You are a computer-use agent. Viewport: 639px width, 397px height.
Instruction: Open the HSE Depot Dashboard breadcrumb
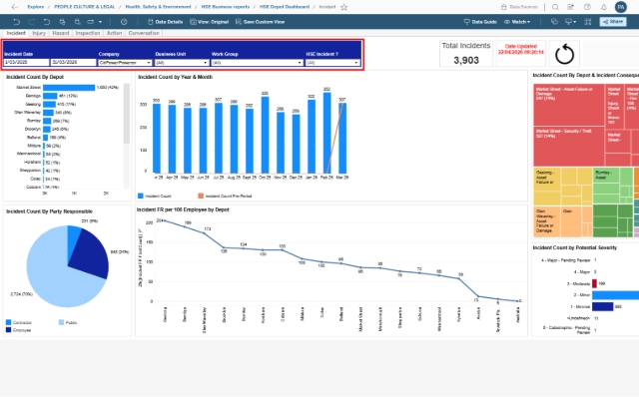(x=284, y=7)
